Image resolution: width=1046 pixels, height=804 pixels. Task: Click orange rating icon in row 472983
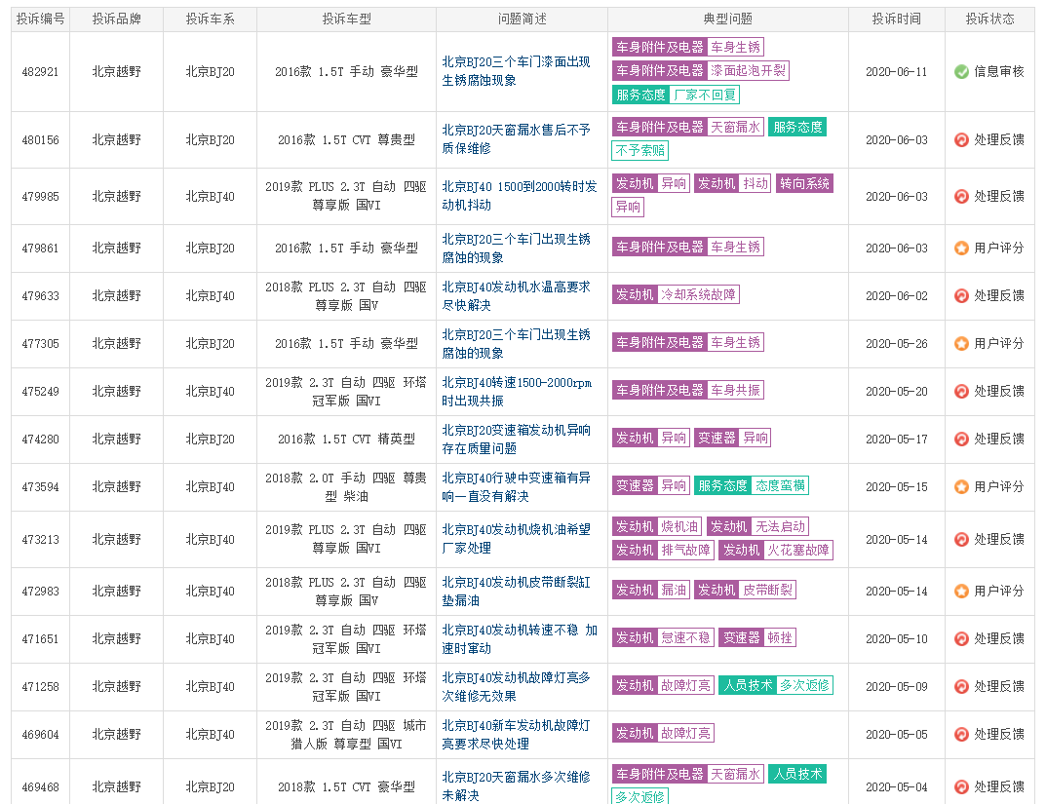[x=961, y=592]
